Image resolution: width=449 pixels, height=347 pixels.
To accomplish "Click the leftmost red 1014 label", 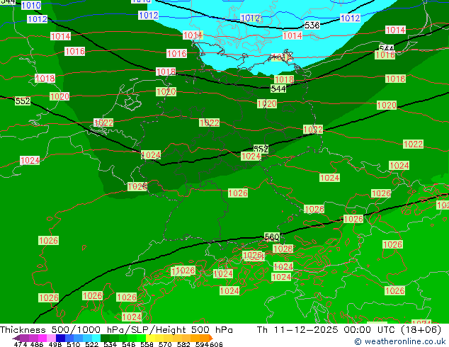I will point(60,36).
